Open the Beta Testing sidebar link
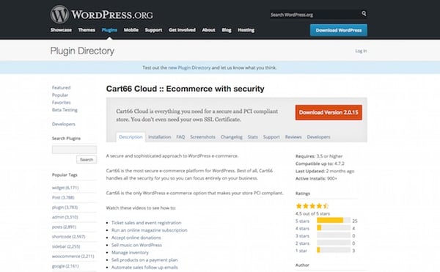The width and height of the screenshot is (440, 272). pos(65,110)
